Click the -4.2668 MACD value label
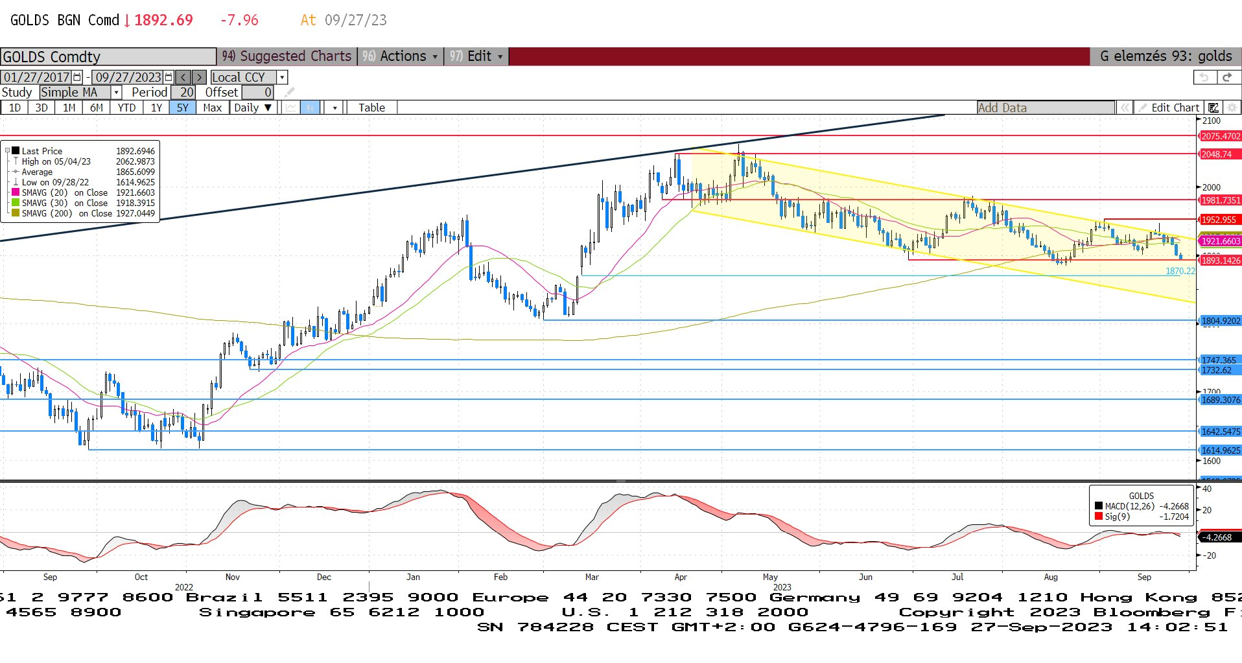Image resolution: width=1242 pixels, height=663 pixels. pos(1219,537)
